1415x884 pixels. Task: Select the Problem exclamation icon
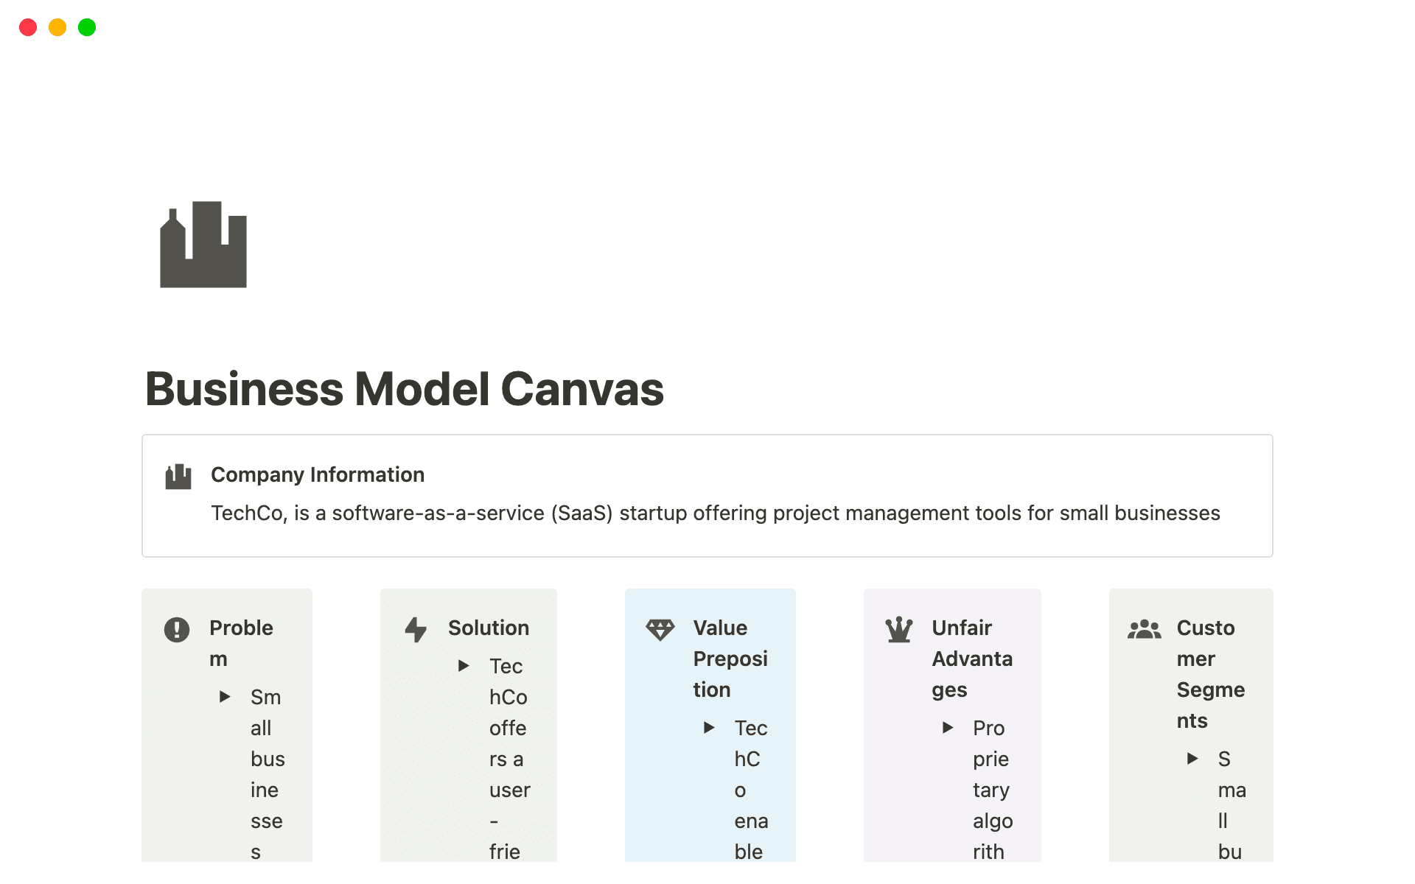tap(177, 628)
